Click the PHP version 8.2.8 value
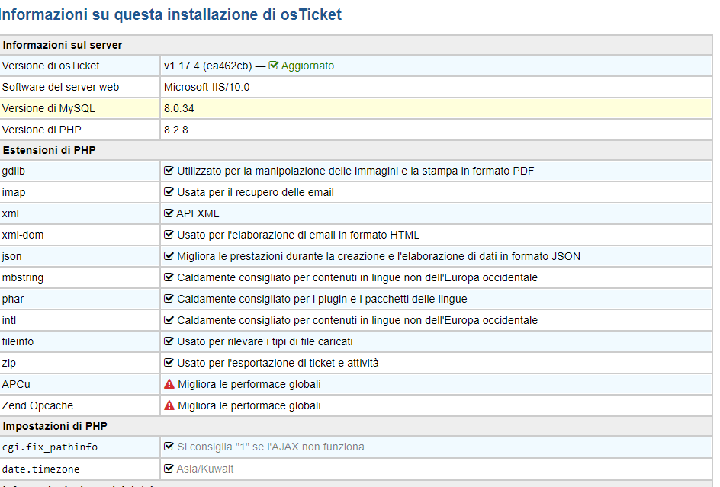 point(176,130)
